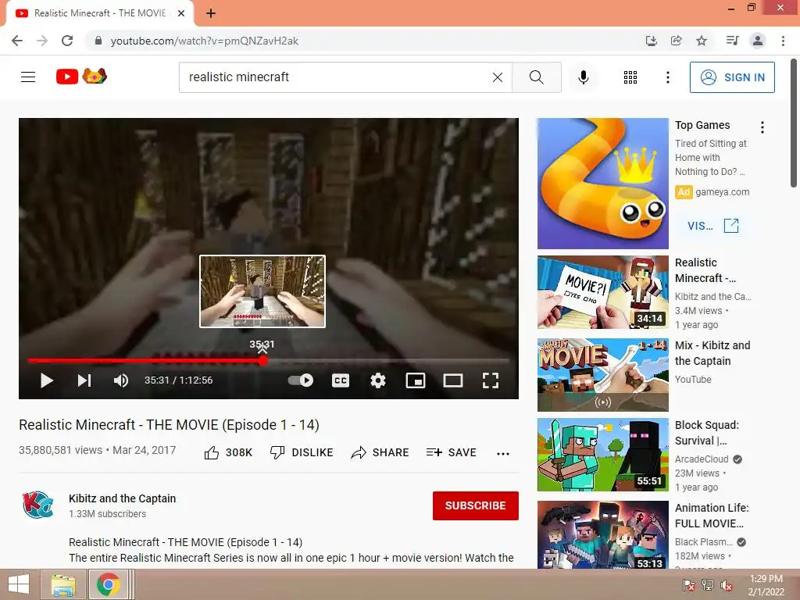Open the Windows Start menu
The image size is (800, 600).
point(19,584)
